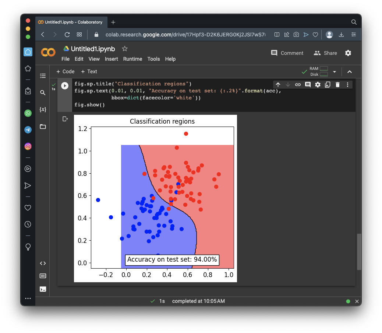Screen dimensions: 382x333
Task: Open the Files folder panel
Action: coord(43,127)
